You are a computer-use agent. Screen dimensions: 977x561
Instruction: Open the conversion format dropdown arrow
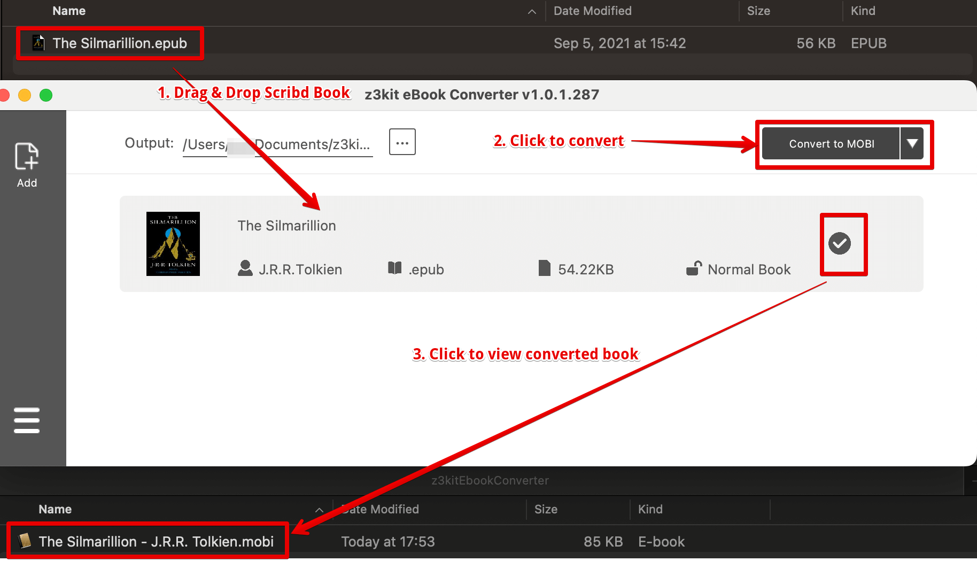point(912,143)
